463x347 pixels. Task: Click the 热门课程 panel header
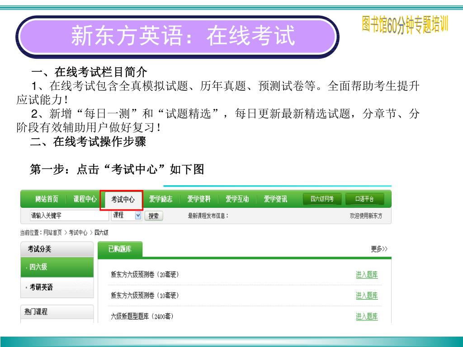[x=57, y=312]
